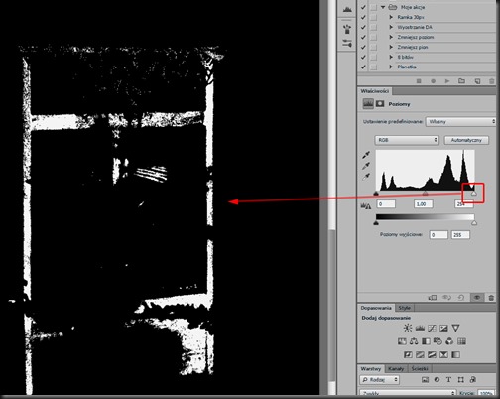Expand the Zmniejsz pion action
This screenshot has width=500, height=399.
pyautogui.click(x=391, y=47)
